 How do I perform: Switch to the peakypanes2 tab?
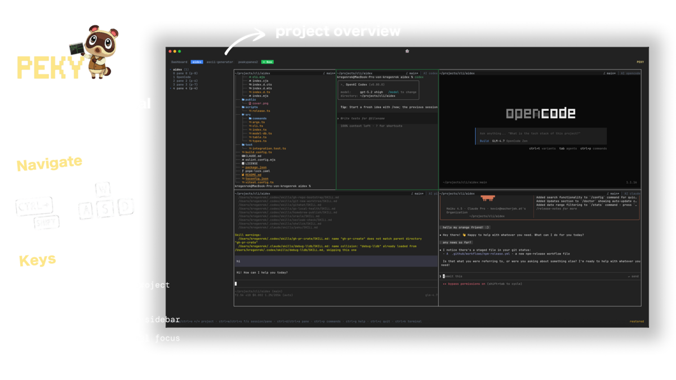click(x=248, y=62)
